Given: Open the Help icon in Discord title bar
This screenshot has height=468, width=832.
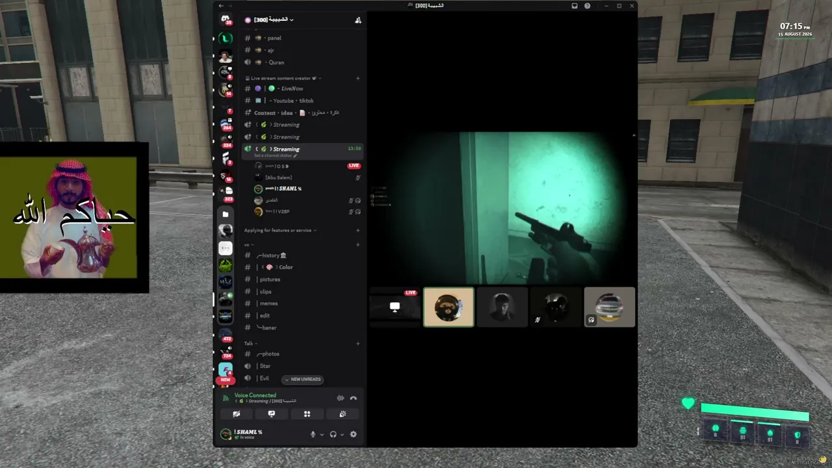Looking at the screenshot, I should click(588, 6).
